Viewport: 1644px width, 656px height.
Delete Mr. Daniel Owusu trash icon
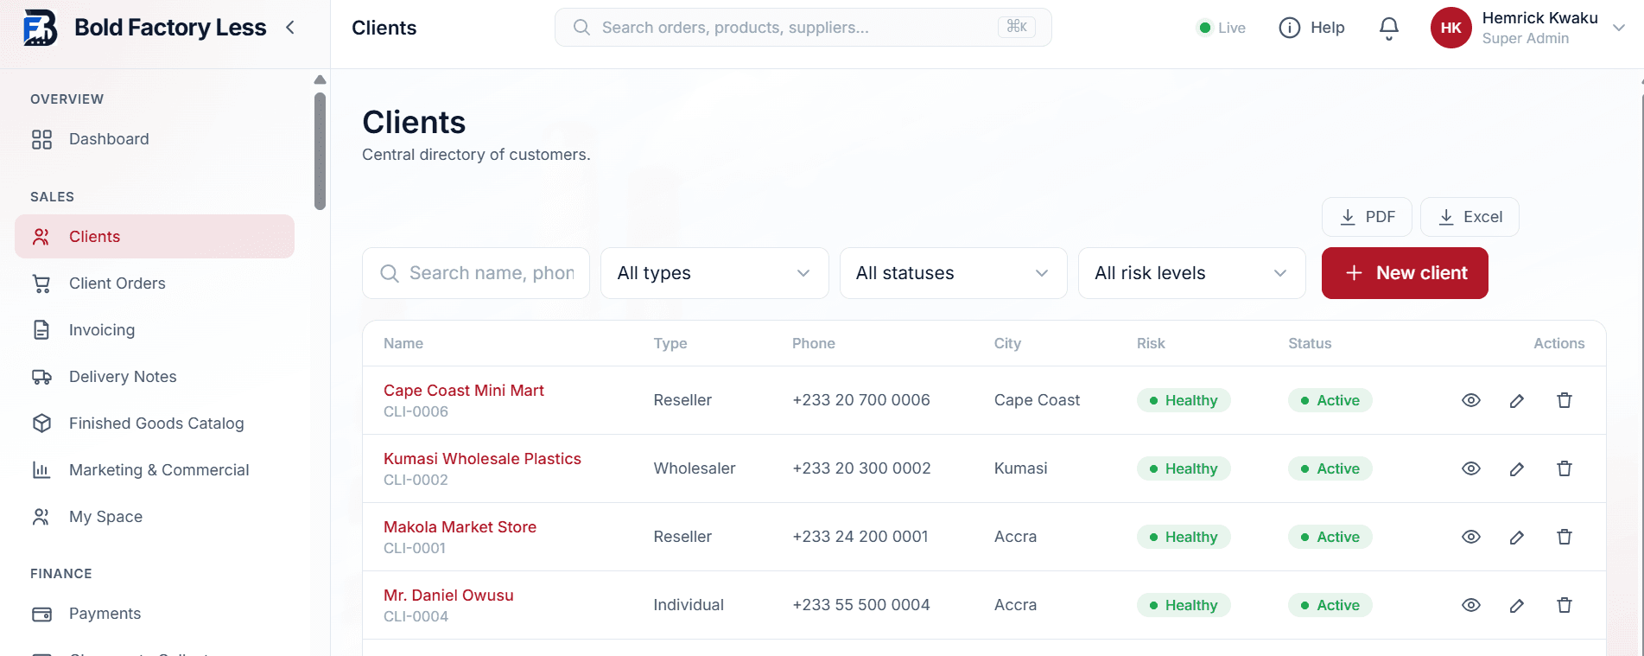(x=1565, y=605)
